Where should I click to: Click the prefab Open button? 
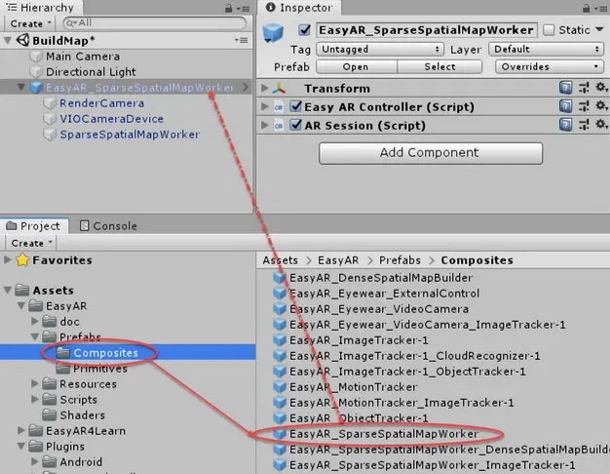point(356,66)
